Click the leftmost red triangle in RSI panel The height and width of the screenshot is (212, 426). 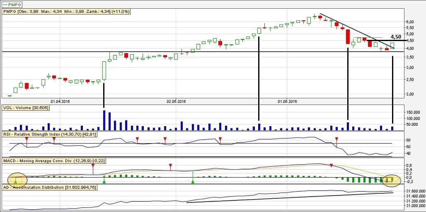[x=27, y=139]
